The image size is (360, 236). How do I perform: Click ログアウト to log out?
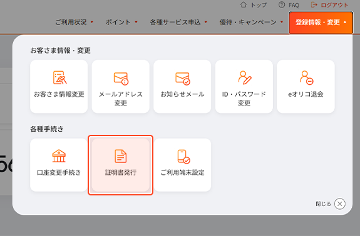pos(329,5)
